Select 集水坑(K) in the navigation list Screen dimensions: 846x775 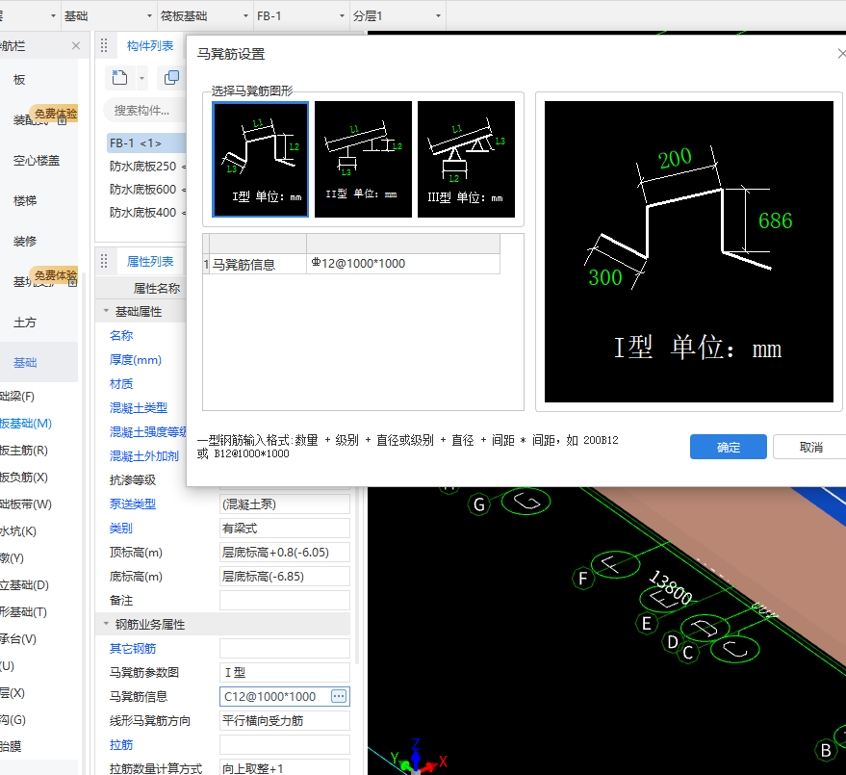18,531
